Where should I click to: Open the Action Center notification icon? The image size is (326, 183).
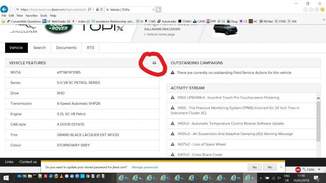pyautogui.click(x=316, y=178)
